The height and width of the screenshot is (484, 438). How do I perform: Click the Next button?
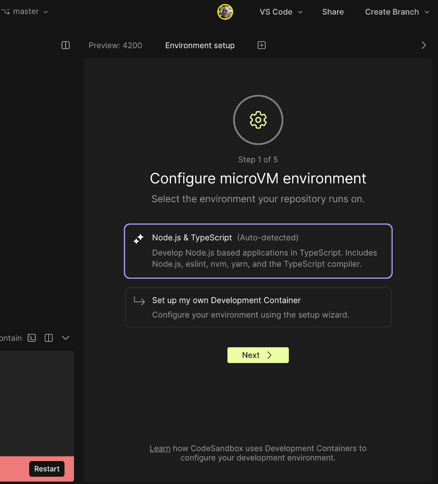tap(258, 355)
